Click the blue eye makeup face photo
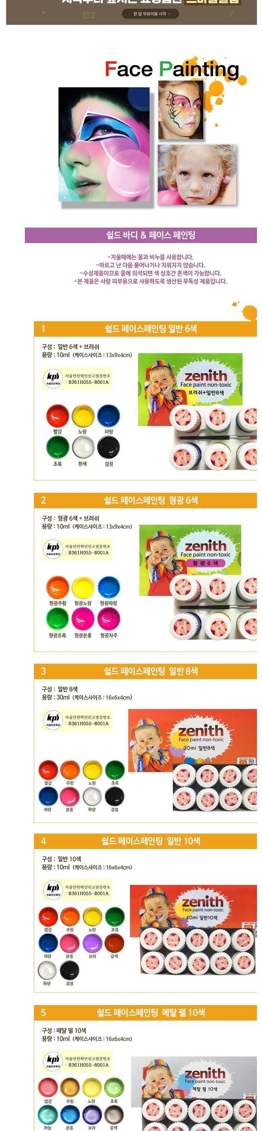This screenshot has height=1131, width=262. [104, 144]
